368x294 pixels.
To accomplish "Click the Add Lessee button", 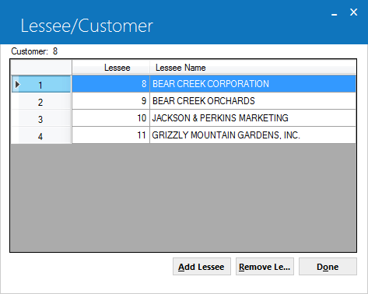I will 202,267.
